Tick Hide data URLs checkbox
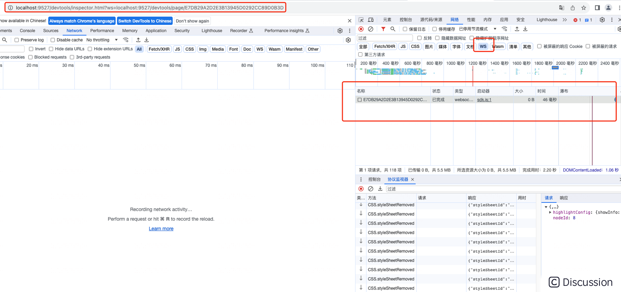 pos(51,49)
